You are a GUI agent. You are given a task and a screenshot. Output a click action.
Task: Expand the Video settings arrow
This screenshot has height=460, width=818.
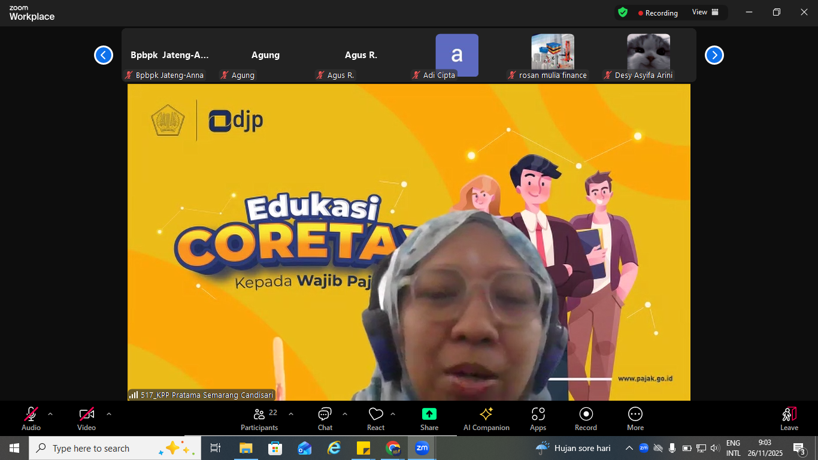click(109, 414)
